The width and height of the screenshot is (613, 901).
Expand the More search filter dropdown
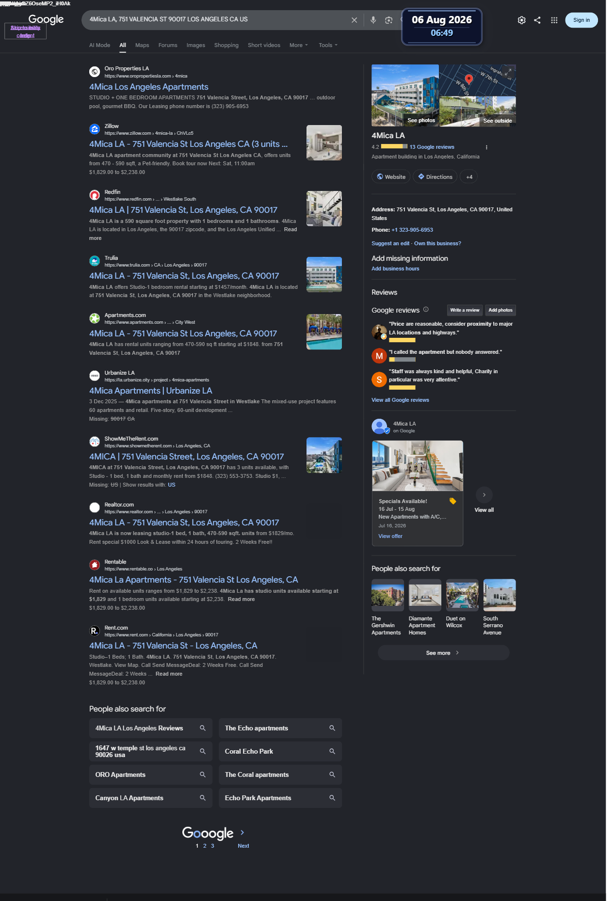[299, 45]
